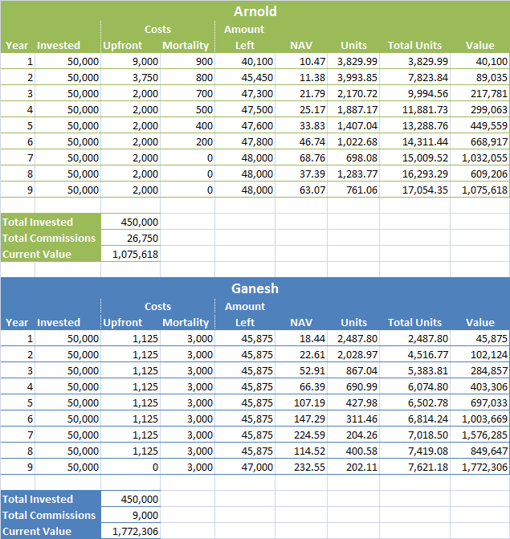Click Arnold's value 449,559
Screen dimensions: 510x539
488,125
